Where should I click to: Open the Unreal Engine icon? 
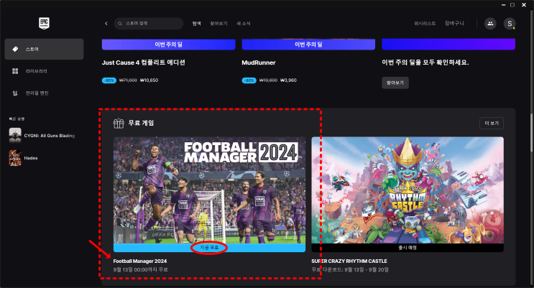(15, 93)
